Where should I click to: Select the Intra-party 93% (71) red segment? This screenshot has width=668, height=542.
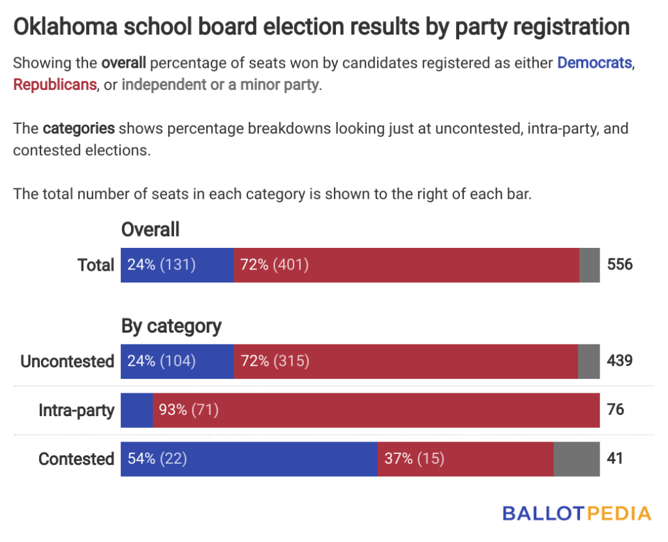(x=376, y=410)
